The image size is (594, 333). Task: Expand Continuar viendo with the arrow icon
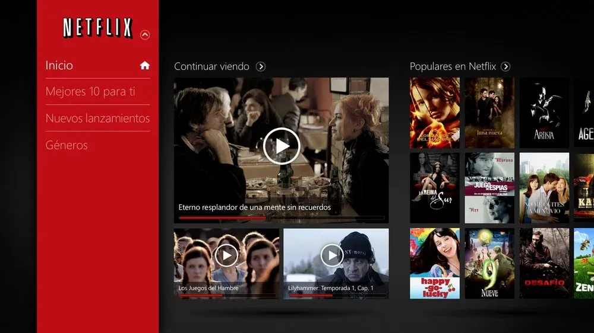coord(260,67)
